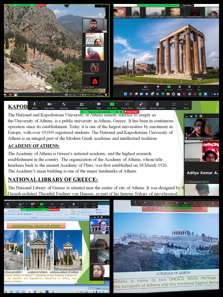Click red Stop Share button in middle panel
Viewport: 223px width, 297px height.
coord(131,112)
